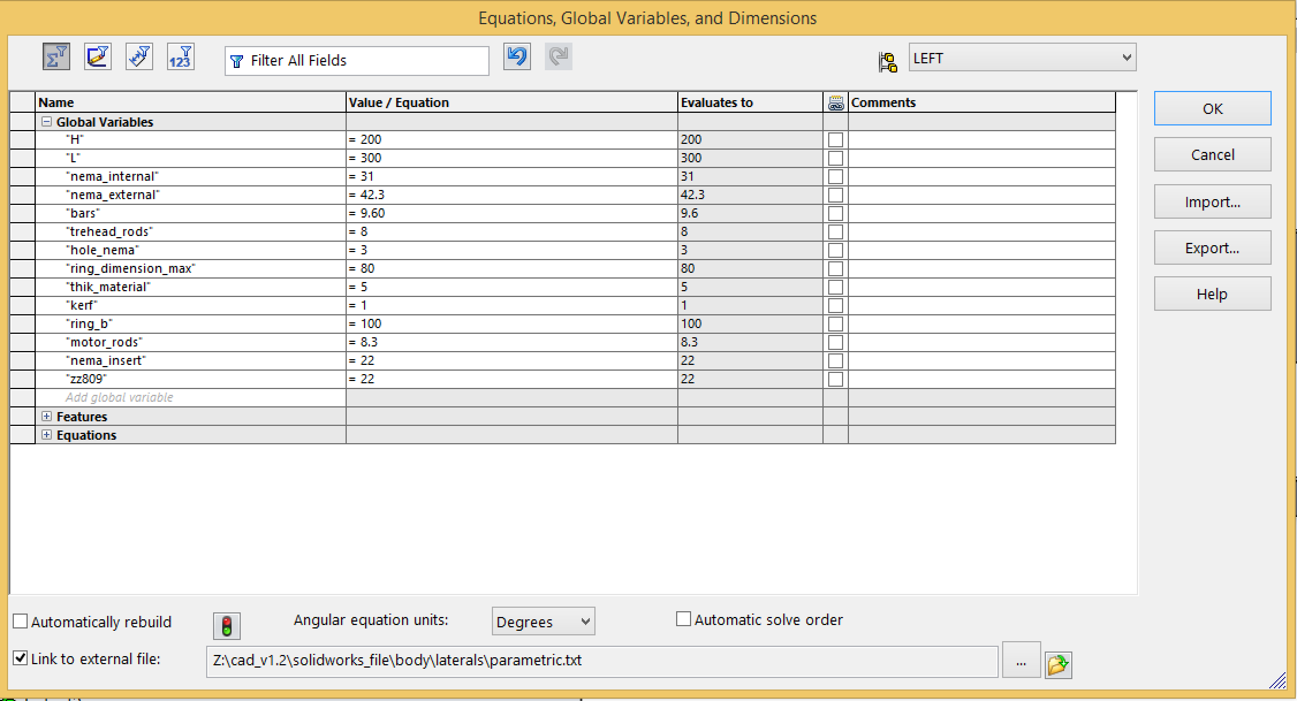Tick the checkbox in the "nema_internal" row

click(x=836, y=177)
